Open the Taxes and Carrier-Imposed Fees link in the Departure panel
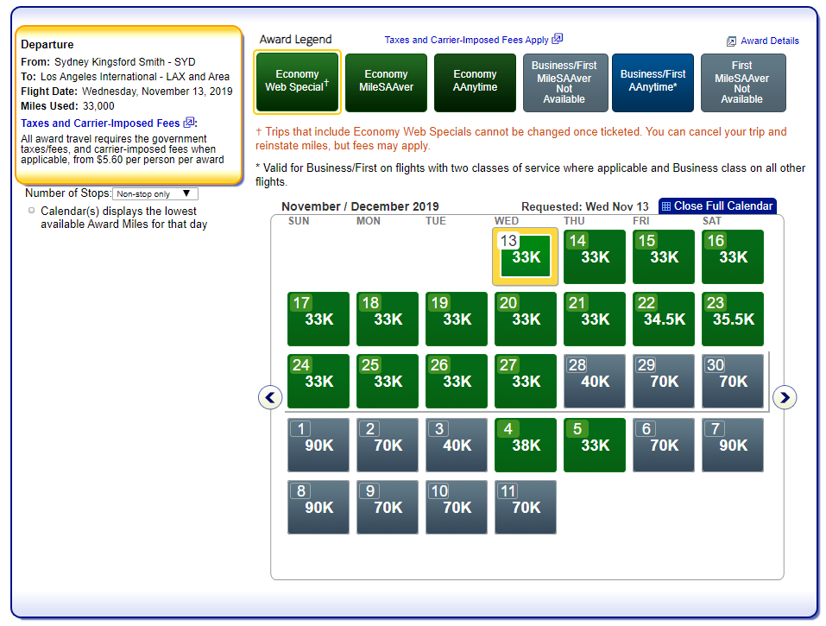The height and width of the screenshot is (626, 826). pos(100,123)
